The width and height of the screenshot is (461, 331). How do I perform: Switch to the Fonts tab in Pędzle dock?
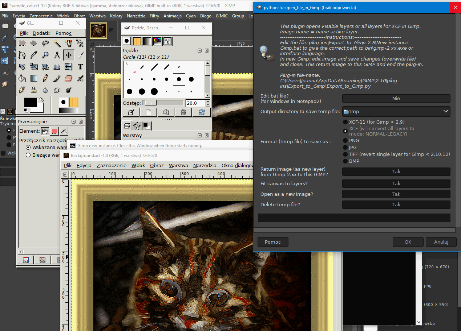tap(167, 41)
